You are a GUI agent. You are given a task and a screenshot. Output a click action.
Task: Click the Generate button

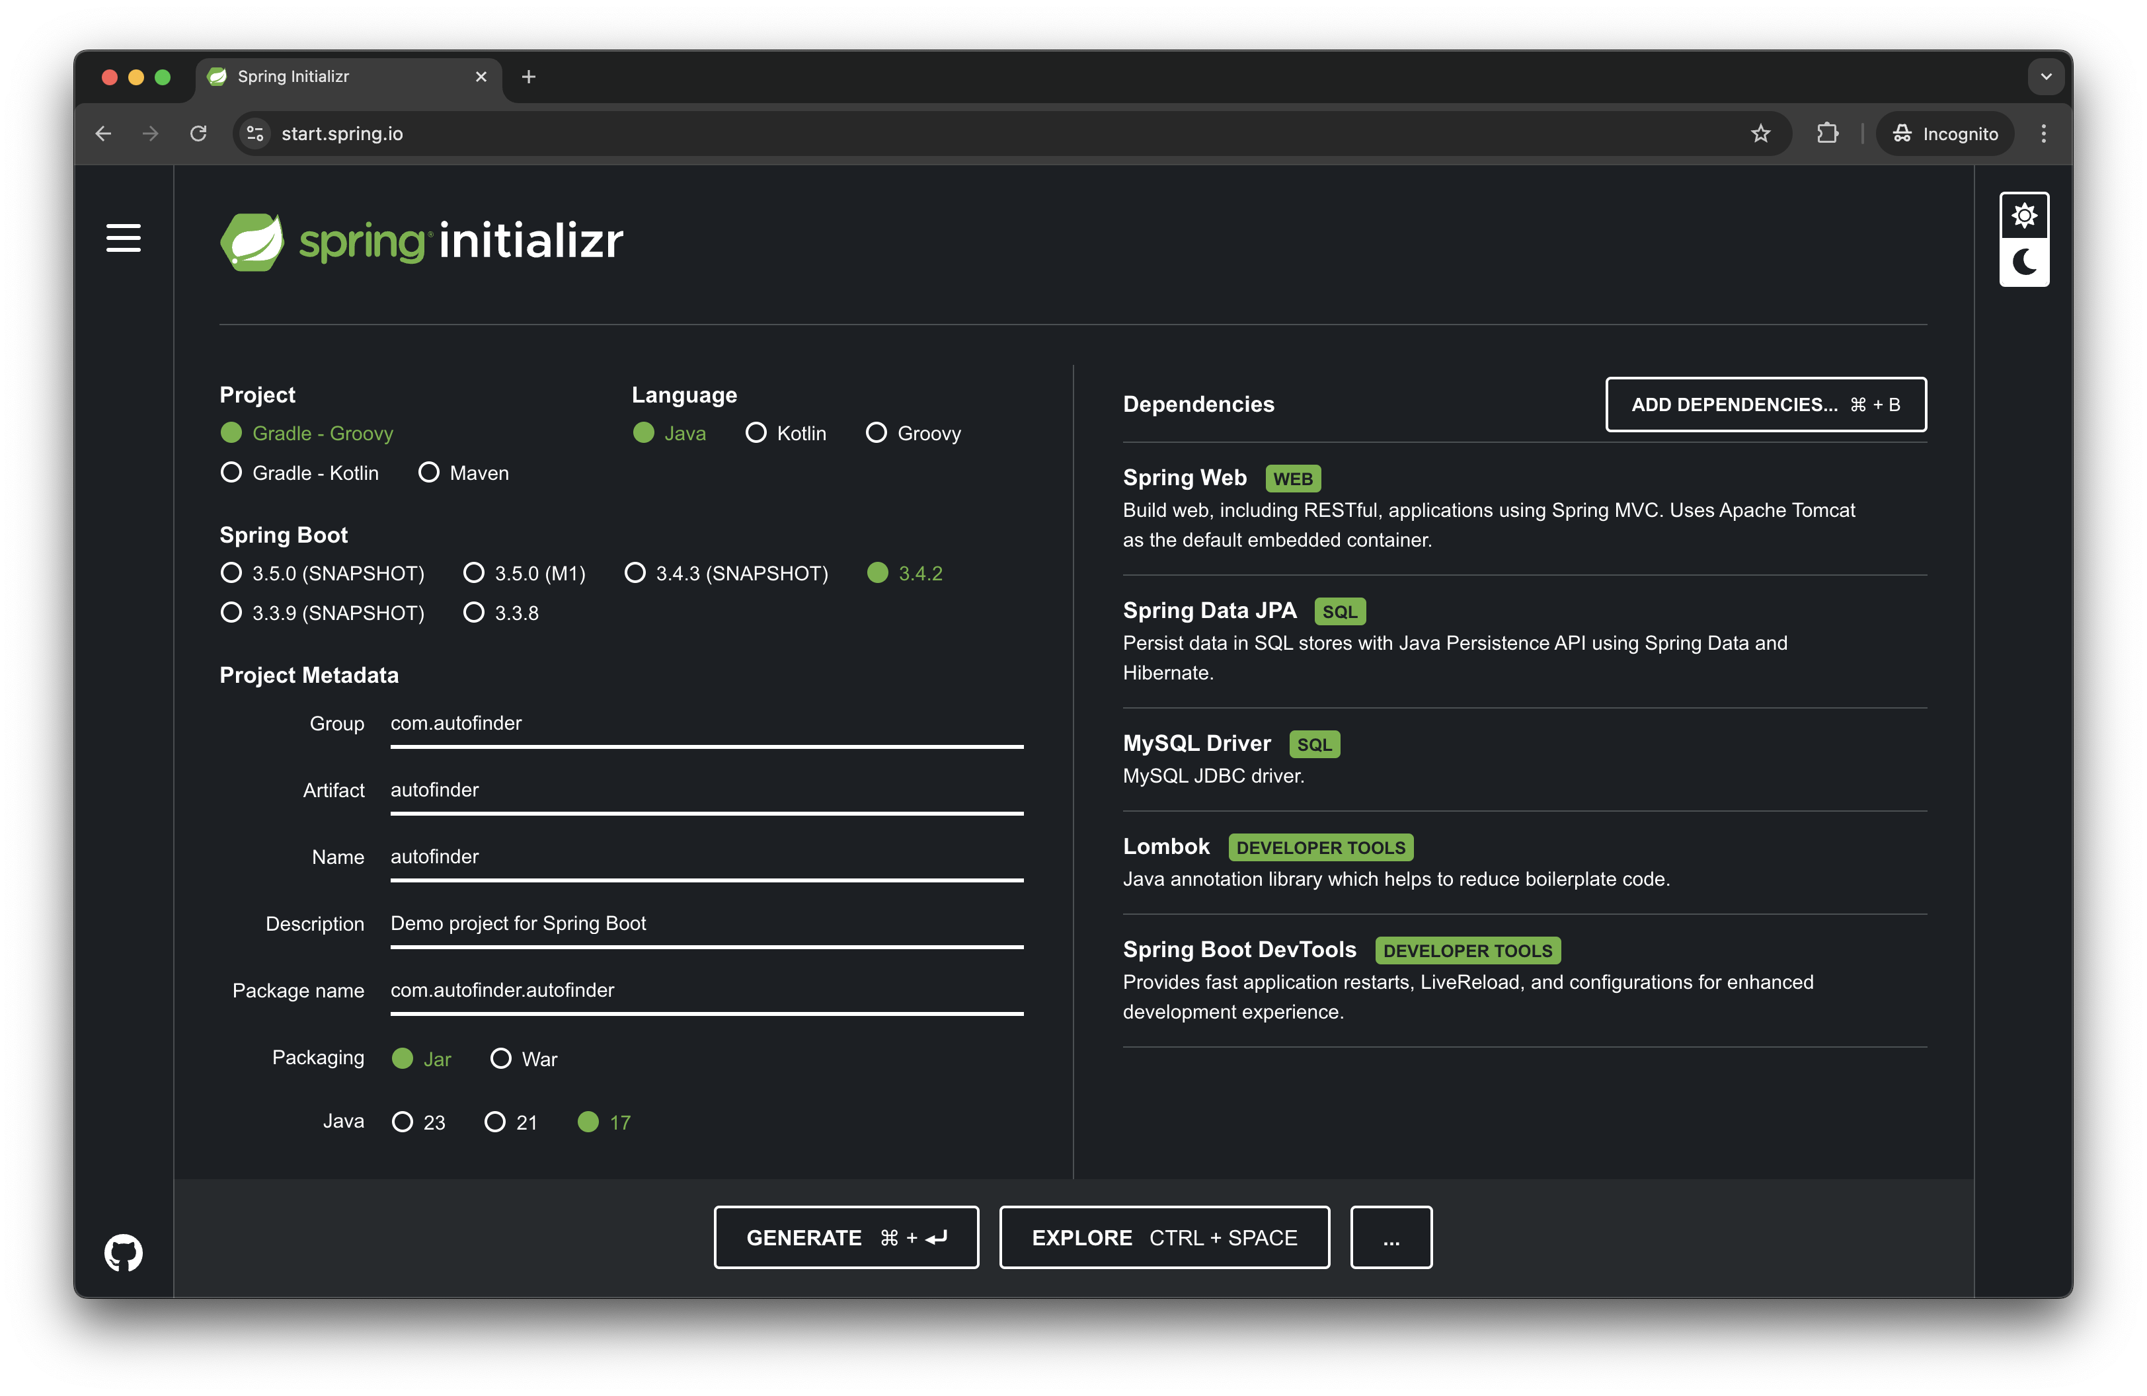[846, 1237]
